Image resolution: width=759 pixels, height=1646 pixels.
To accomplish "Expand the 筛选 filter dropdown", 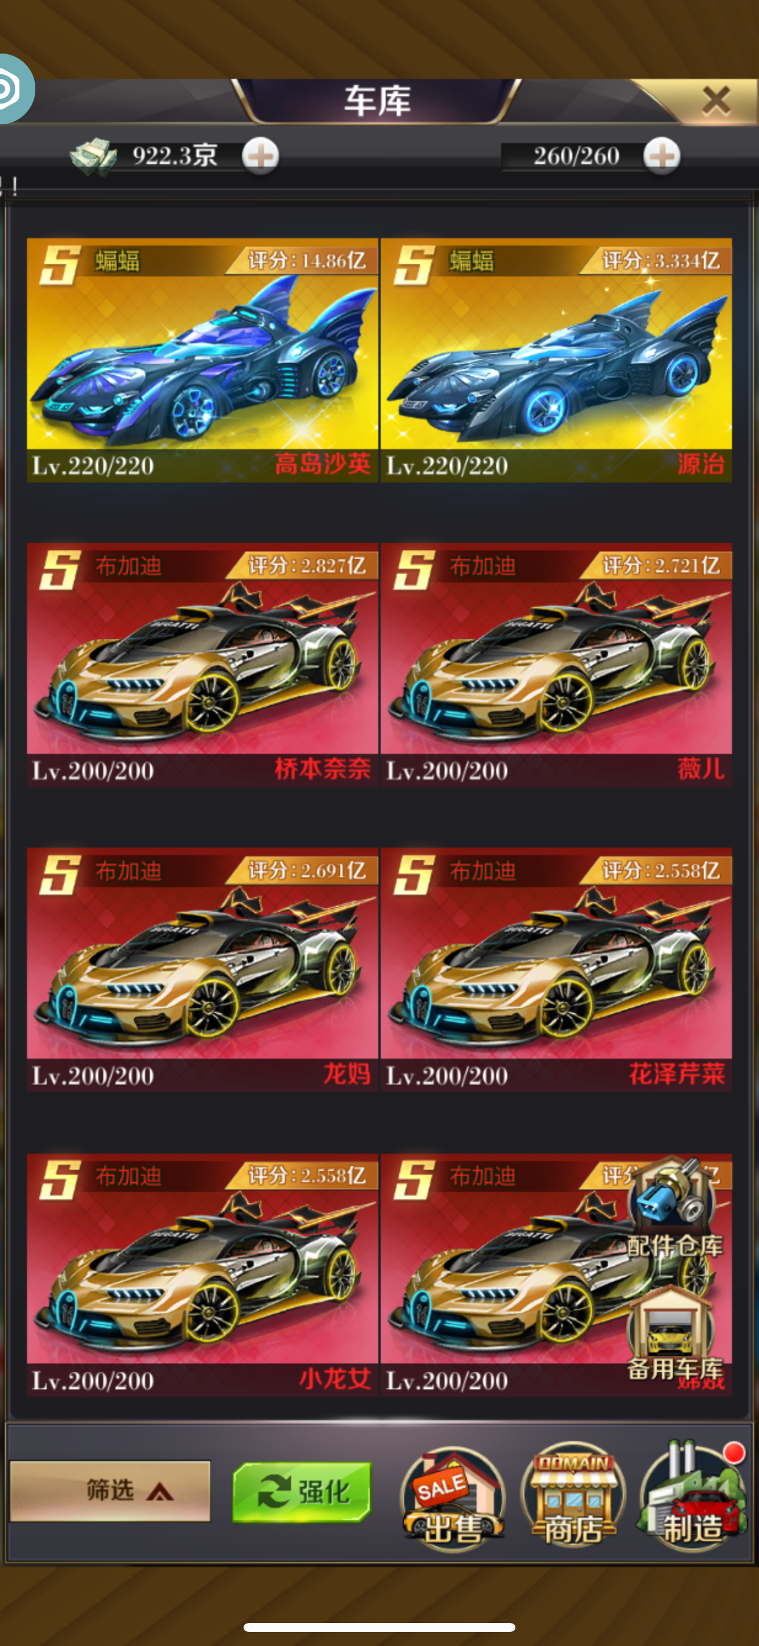I will (110, 1490).
